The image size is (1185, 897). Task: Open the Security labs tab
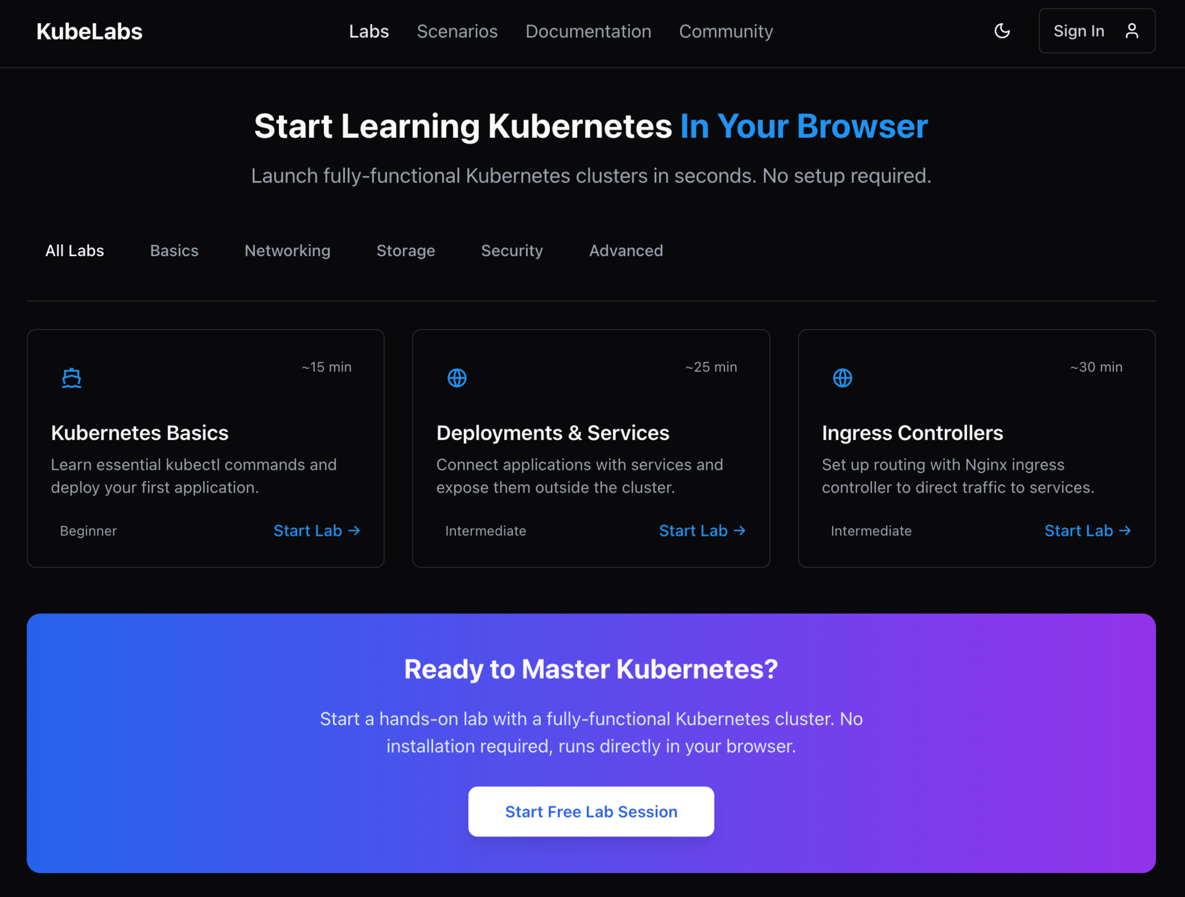pos(512,251)
